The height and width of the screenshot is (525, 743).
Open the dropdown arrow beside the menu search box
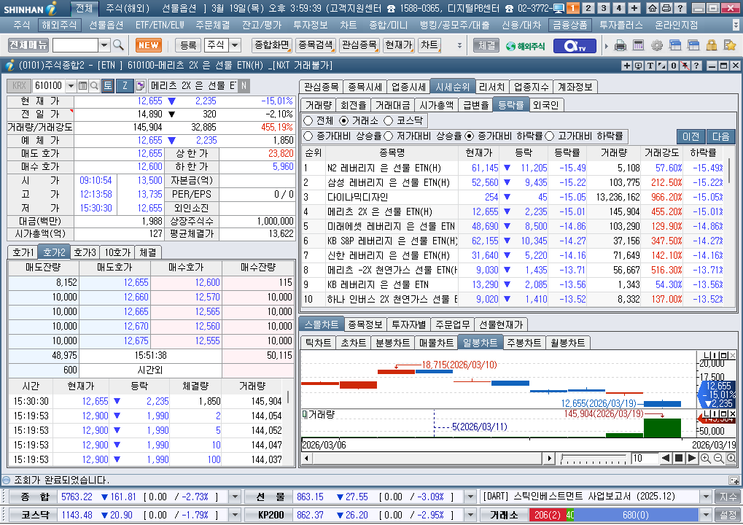pyautogui.click(x=104, y=45)
